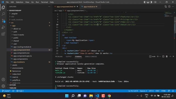Click the open changes icon in editor toolbar

pos(166,7)
